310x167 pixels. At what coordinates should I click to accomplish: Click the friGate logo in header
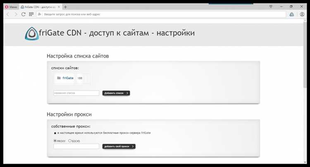[x=32, y=34]
